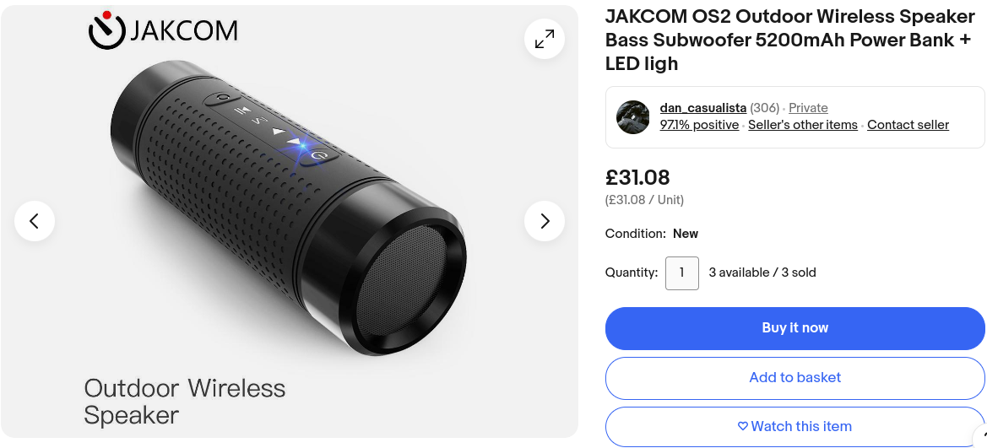Go to the previous product image
Screen dimensions: 987x448
pos(35,221)
